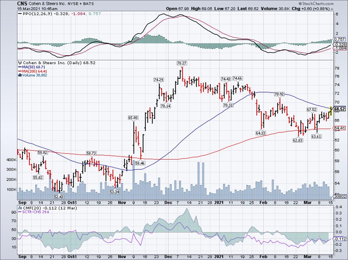Click the bar chart icon beside Cohen & Steers (Daily)

pos(20,63)
